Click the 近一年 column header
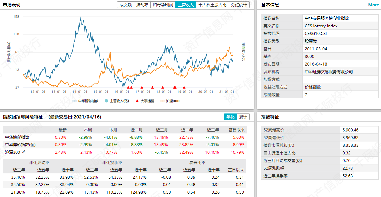This screenshot has height=197, width=381. [187, 130]
